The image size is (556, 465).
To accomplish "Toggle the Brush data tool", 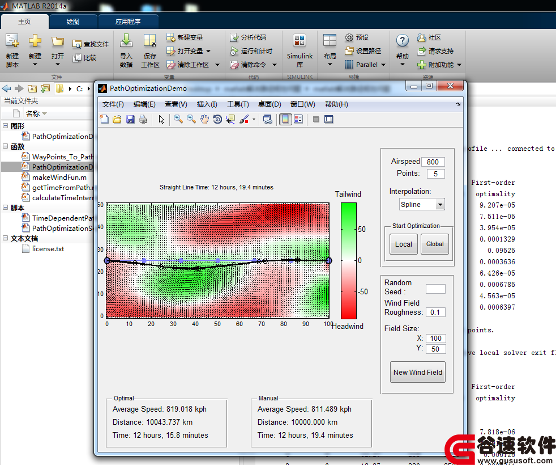I will (x=244, y=119).
